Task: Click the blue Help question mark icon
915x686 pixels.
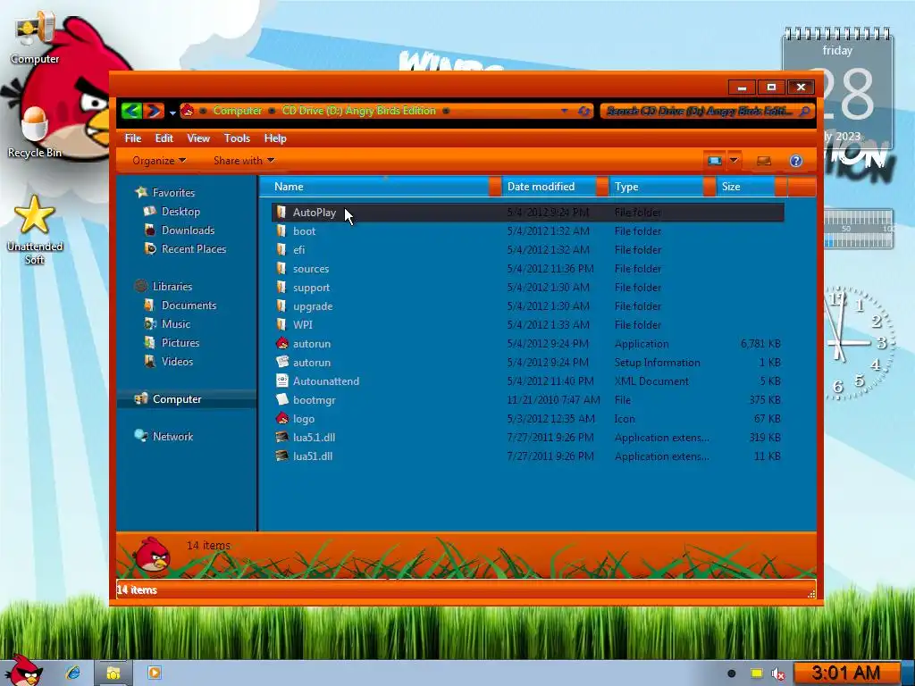Action: [x=796, y=161]
